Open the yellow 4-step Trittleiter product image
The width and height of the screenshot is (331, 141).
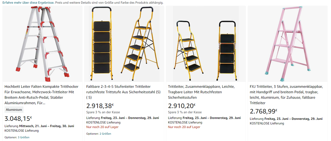click(206, 44)
